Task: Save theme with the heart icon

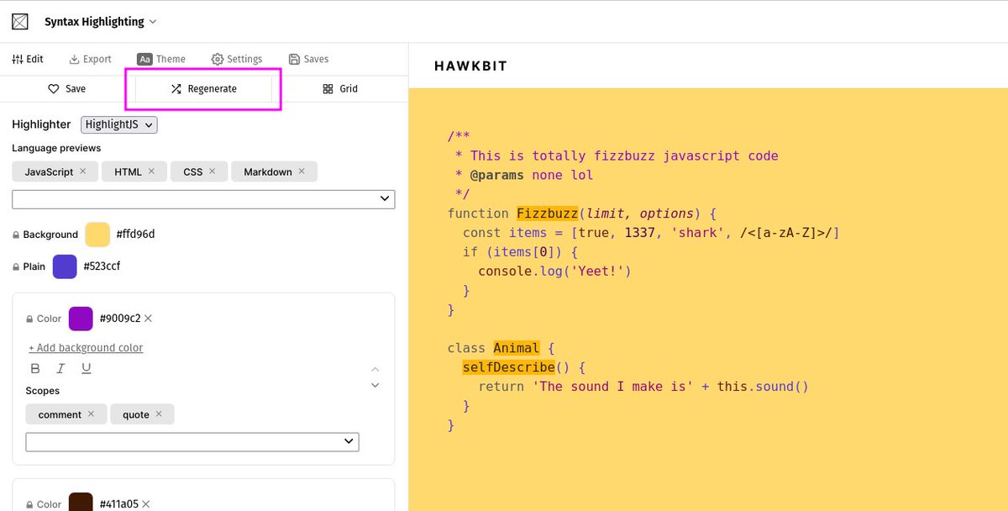Action: click(x=52, y=88)
